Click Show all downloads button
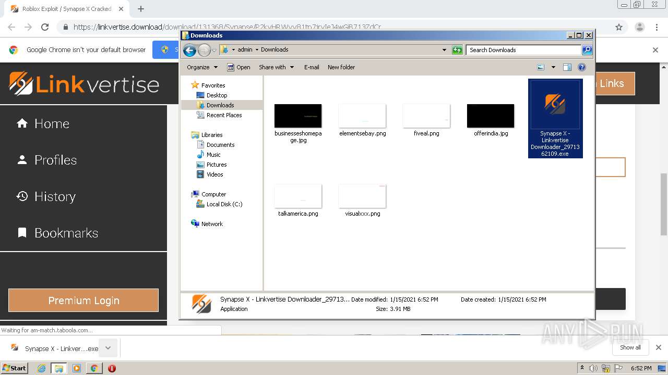The width and height of the screenshot is (668, 375). [x=630, y=347]
